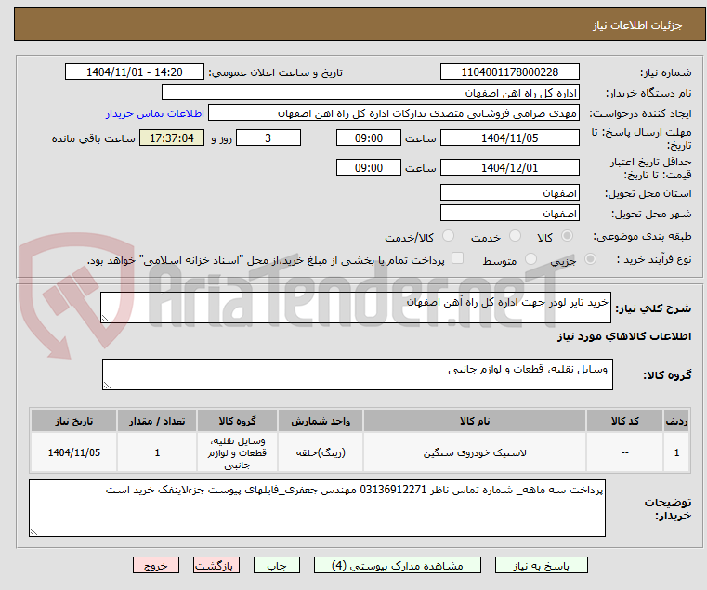707x590 pixels.
Task: Click the اطلاعات کالاهای مورد نیاز heading
Action: 624,336
